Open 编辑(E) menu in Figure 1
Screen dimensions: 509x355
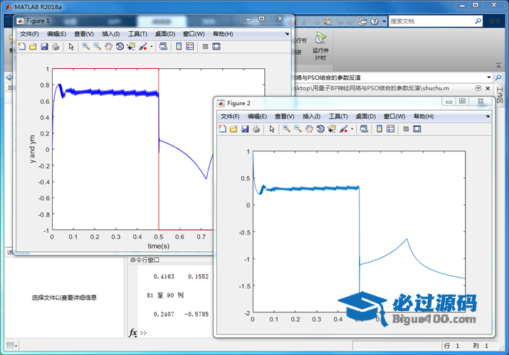(x=56, y=34)
